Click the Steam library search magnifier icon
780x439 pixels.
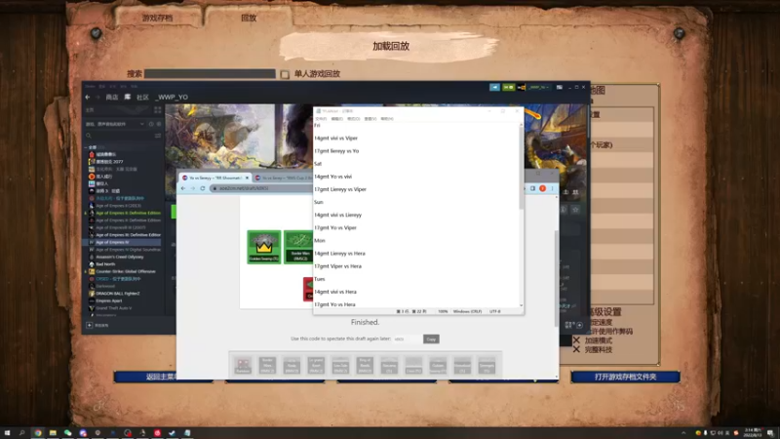pos(89,136)
